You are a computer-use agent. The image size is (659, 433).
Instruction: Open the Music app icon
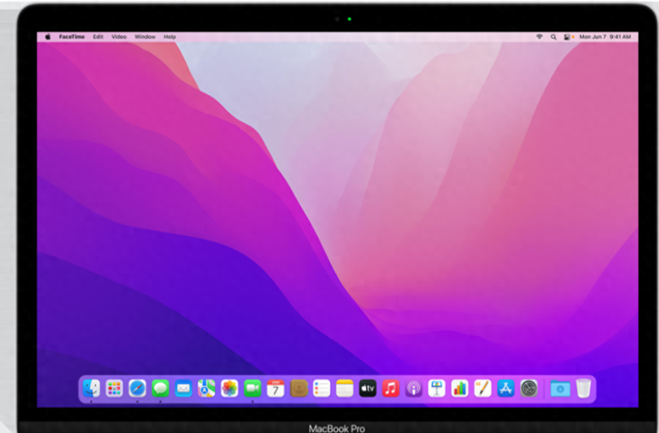(x=390, y=388)
